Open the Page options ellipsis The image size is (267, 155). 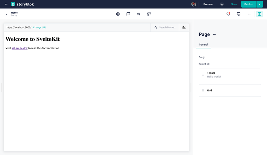214,34
